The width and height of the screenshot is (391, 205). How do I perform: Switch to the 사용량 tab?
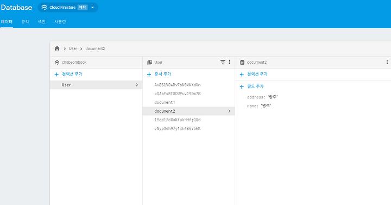[60, 22]
